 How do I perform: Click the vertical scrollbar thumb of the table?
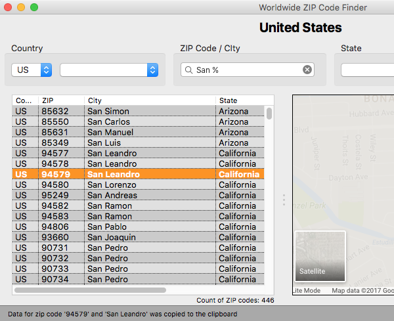[269, 114]
